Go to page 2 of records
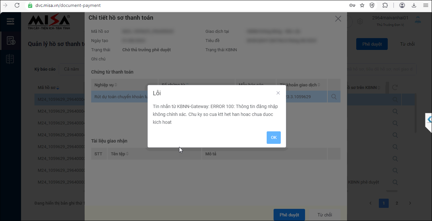432x221 pixels. point(397,203)
